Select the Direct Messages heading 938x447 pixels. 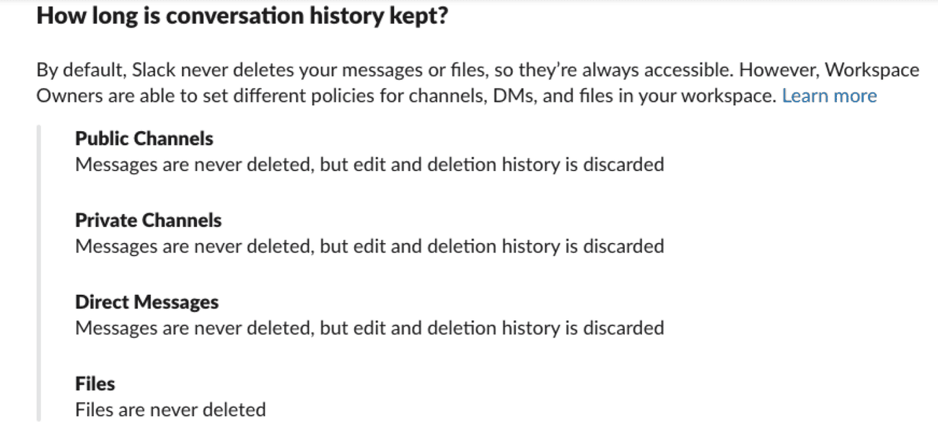[x=146, y=301]
